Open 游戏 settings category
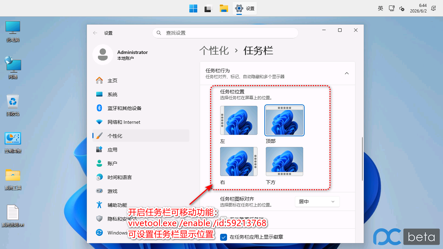The height and width of the screenshot is (249, 443). 141,191
